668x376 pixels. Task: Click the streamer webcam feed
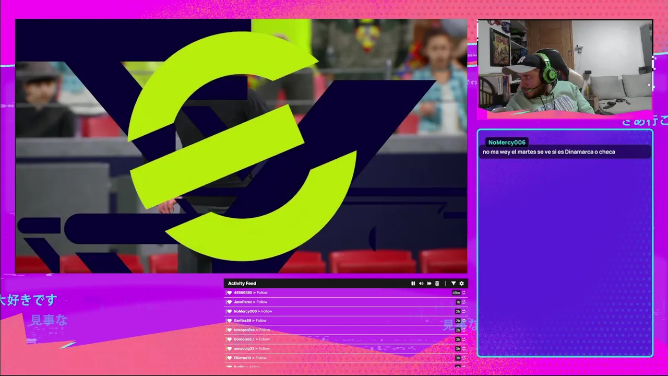pyautogui.click(x=565, y=67)
